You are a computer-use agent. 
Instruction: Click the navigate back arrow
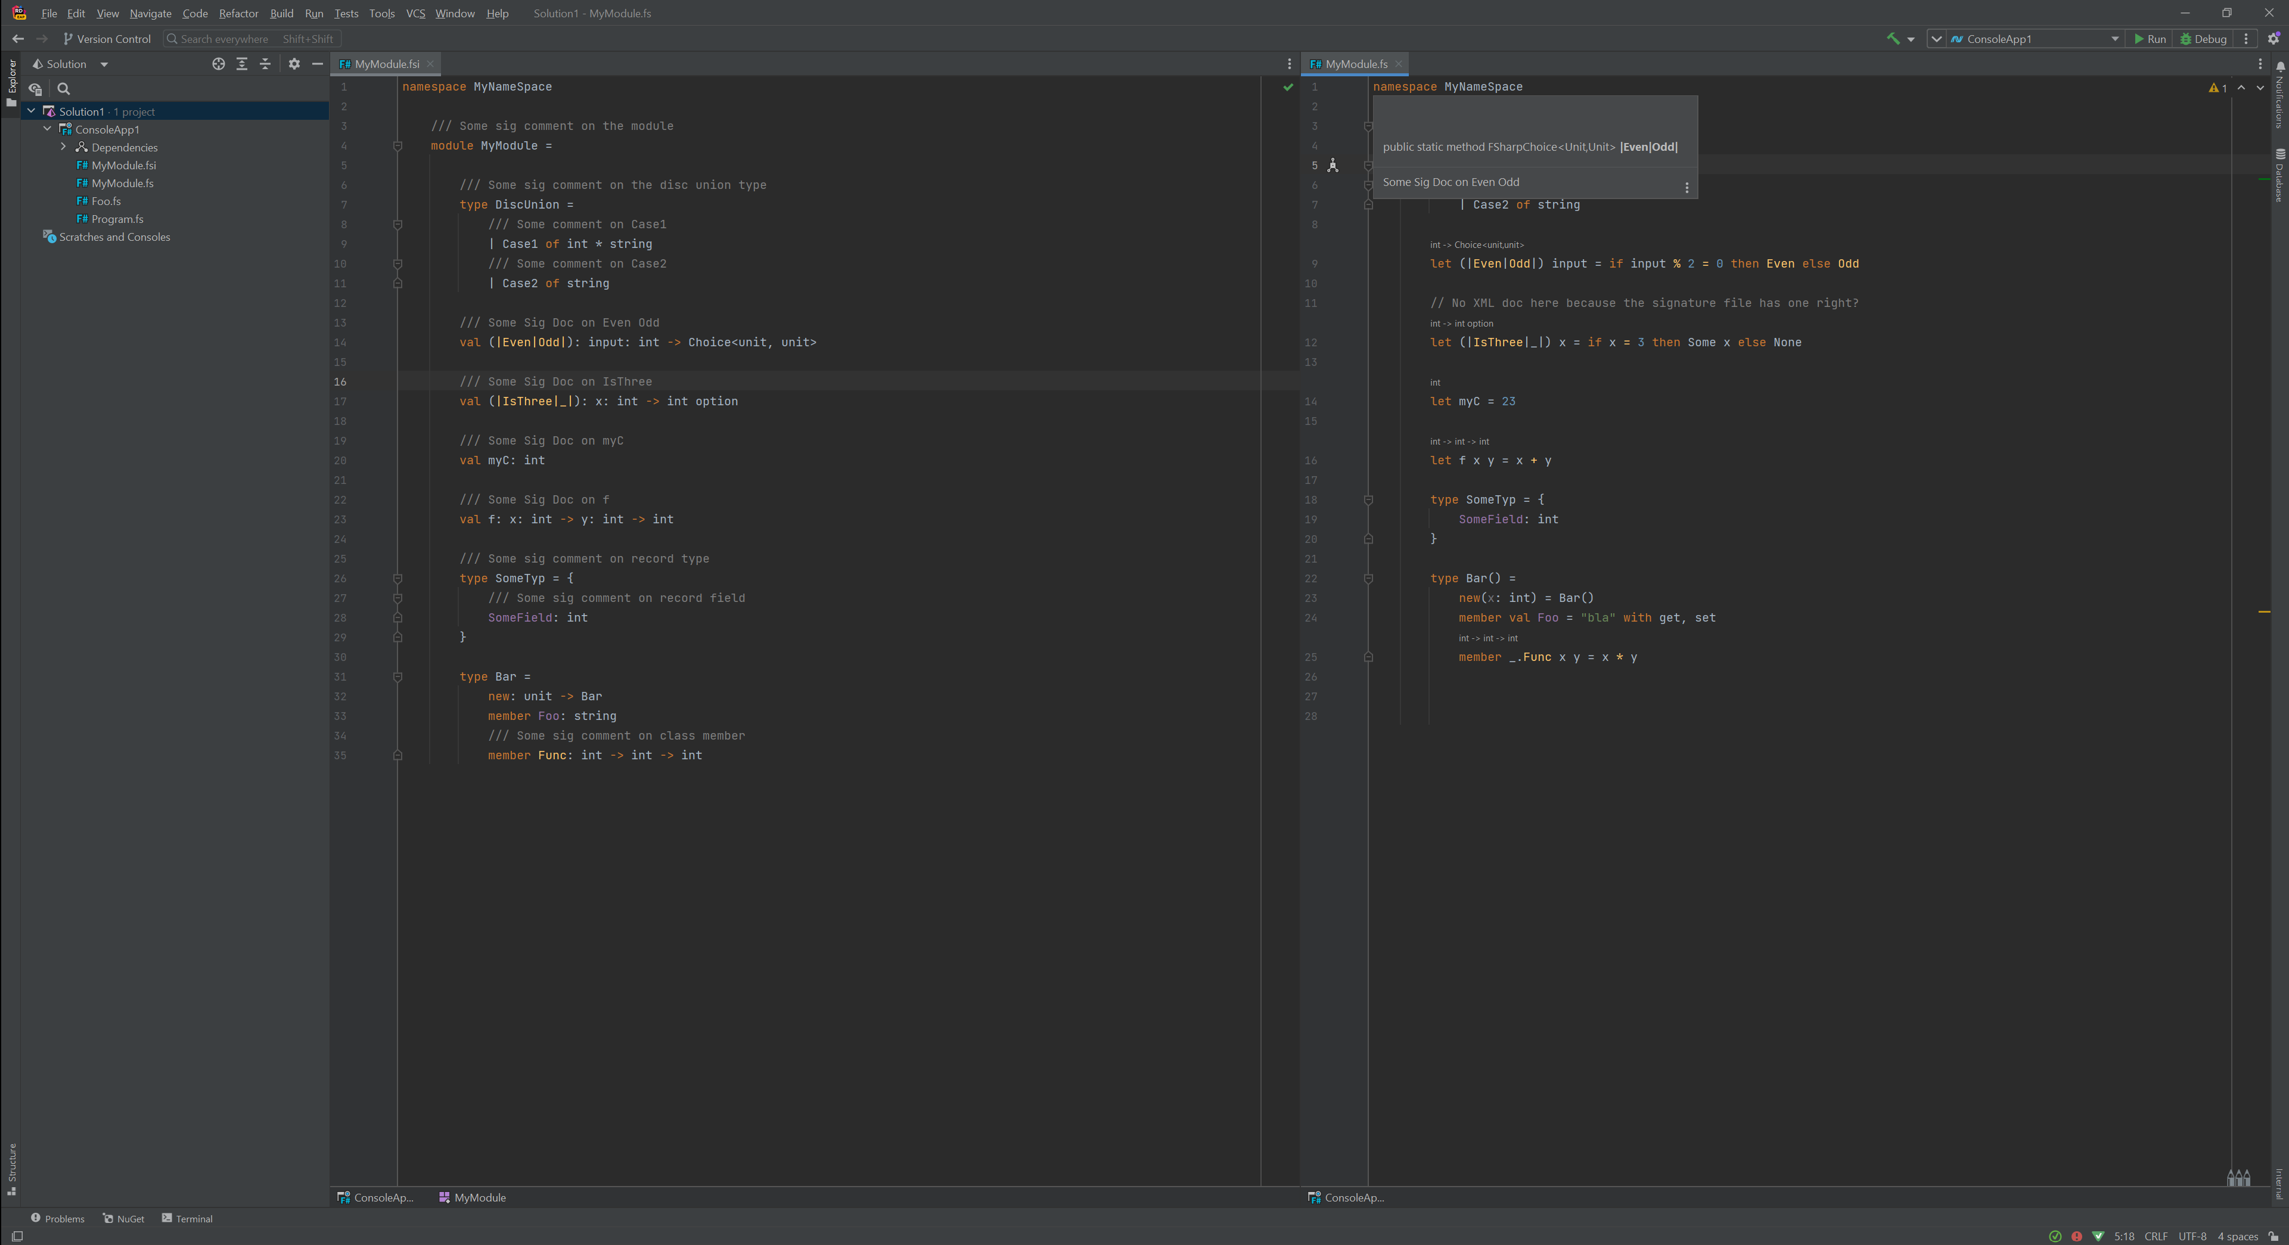[x=18, y=39]
